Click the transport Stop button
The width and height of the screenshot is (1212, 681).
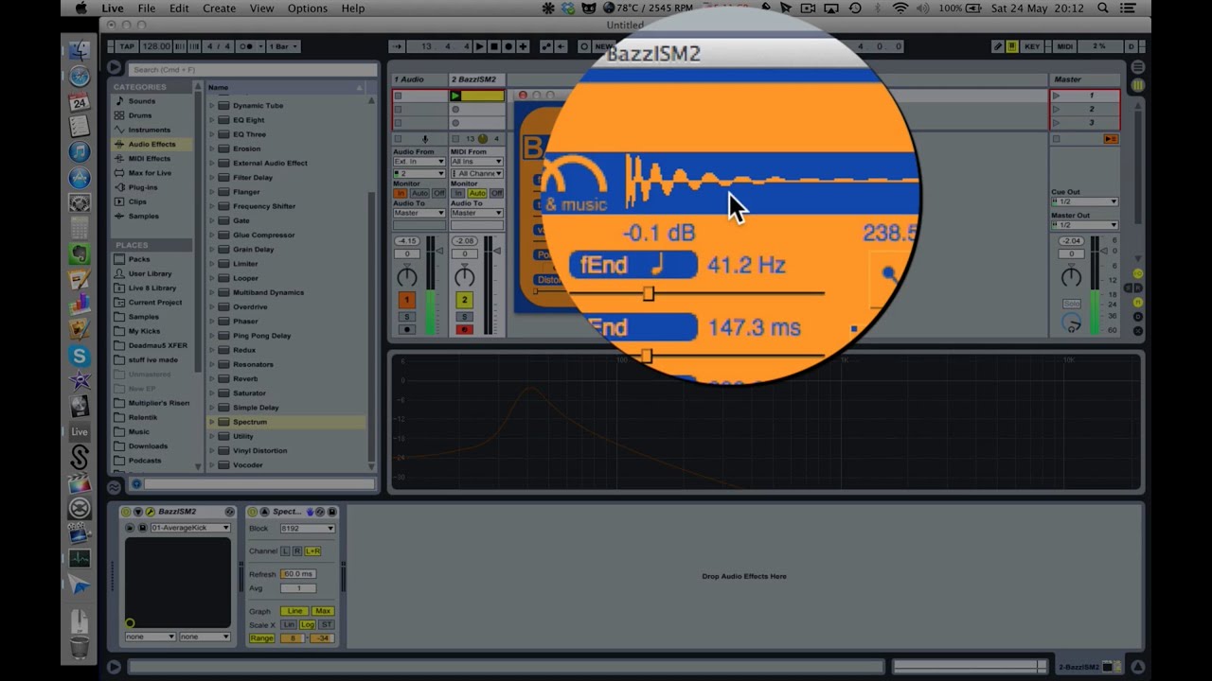493,46
